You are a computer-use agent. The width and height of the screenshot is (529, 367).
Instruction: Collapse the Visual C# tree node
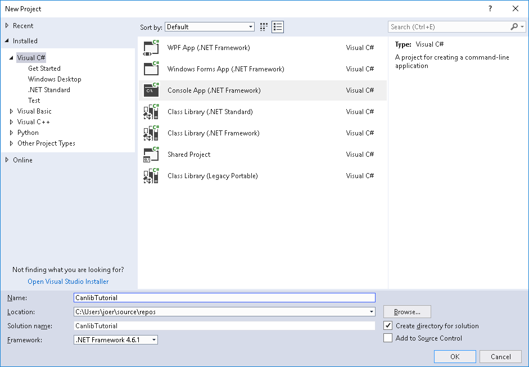(x=11, y=58)
